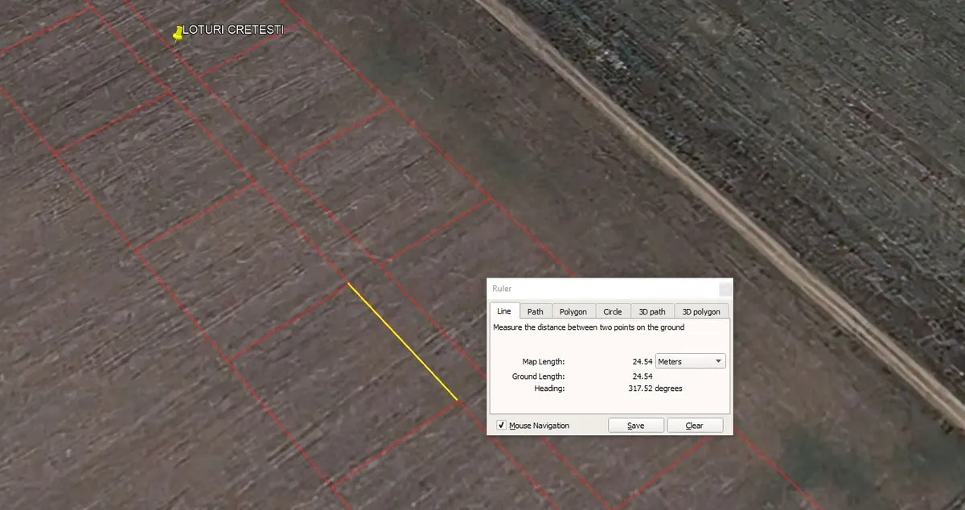Open the Circle tab in Ruler
This screenshot has width=965, height=510.
click(x=613, y=311)
